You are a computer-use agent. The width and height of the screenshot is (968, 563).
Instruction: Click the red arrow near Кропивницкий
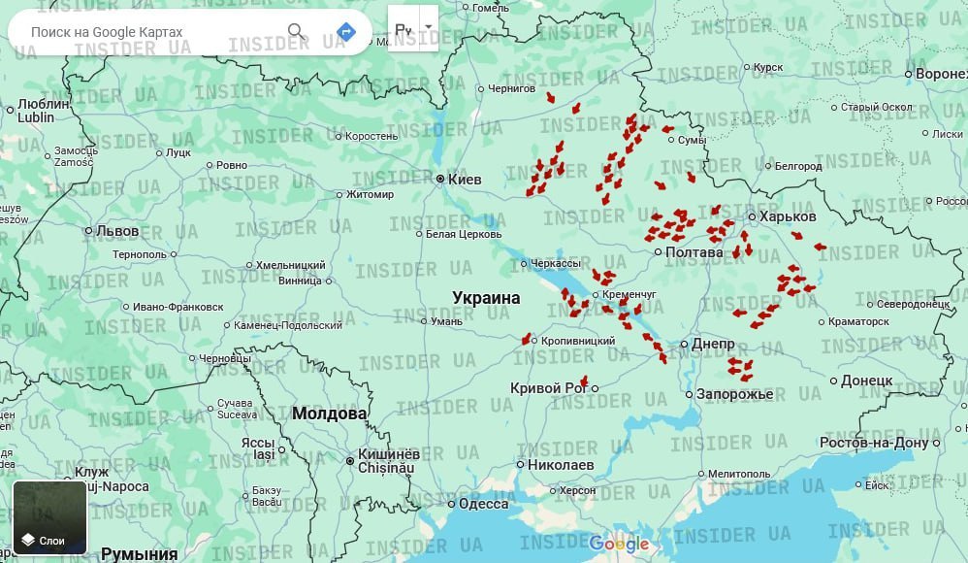[x=527, y=339]
